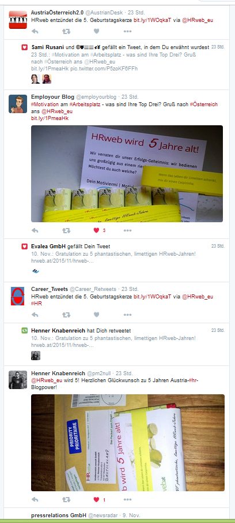This screenshot has width=235, height=523.
Task: Like the Career_Tweets tweet
Action: pyautogui.click(x=97, y=315)
